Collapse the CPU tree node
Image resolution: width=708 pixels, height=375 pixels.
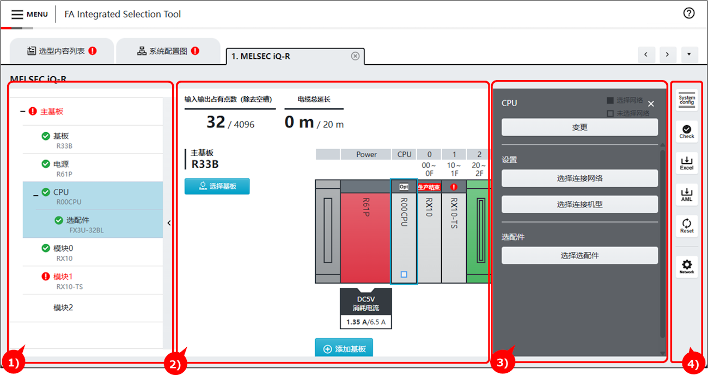pos(36,195)
